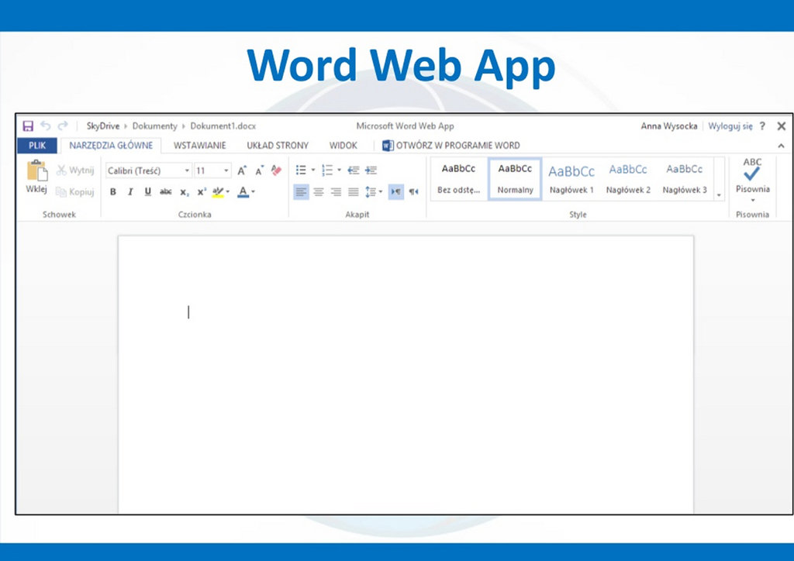This screenshot has height=561, width=794.
Task: Open the PLIK tab
Action: tap(37, 146)
